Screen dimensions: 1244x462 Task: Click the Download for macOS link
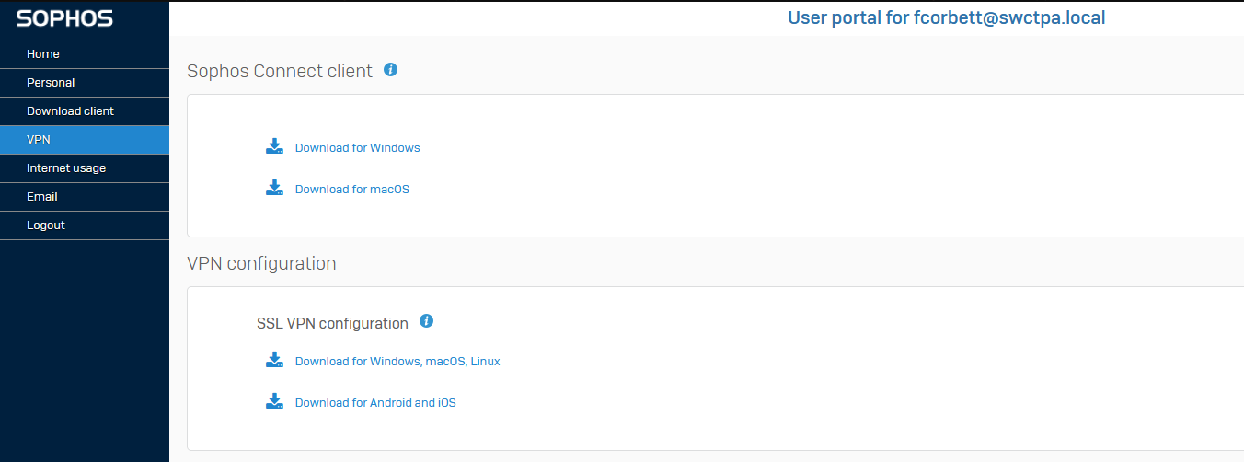(351, 190)
